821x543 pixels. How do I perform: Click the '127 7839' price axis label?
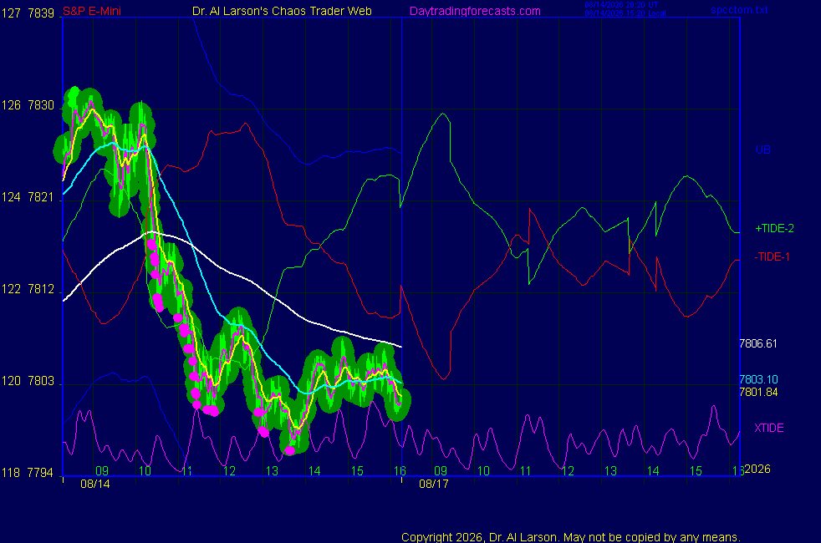28,13
